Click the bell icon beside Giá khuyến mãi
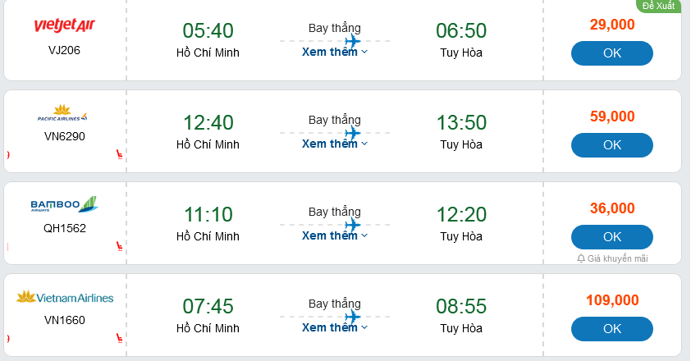This screenshot has width=691, height=361. pos(581,258)
